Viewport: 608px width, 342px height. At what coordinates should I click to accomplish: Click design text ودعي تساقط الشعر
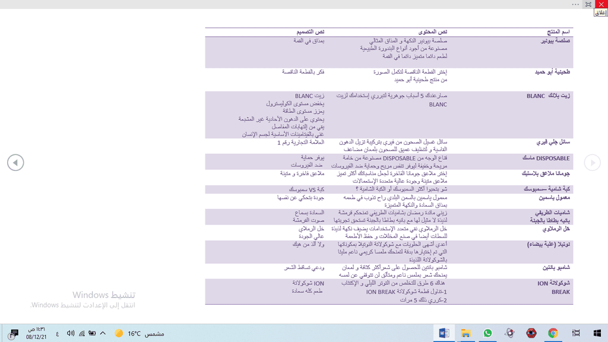click(x=305, y=268)
